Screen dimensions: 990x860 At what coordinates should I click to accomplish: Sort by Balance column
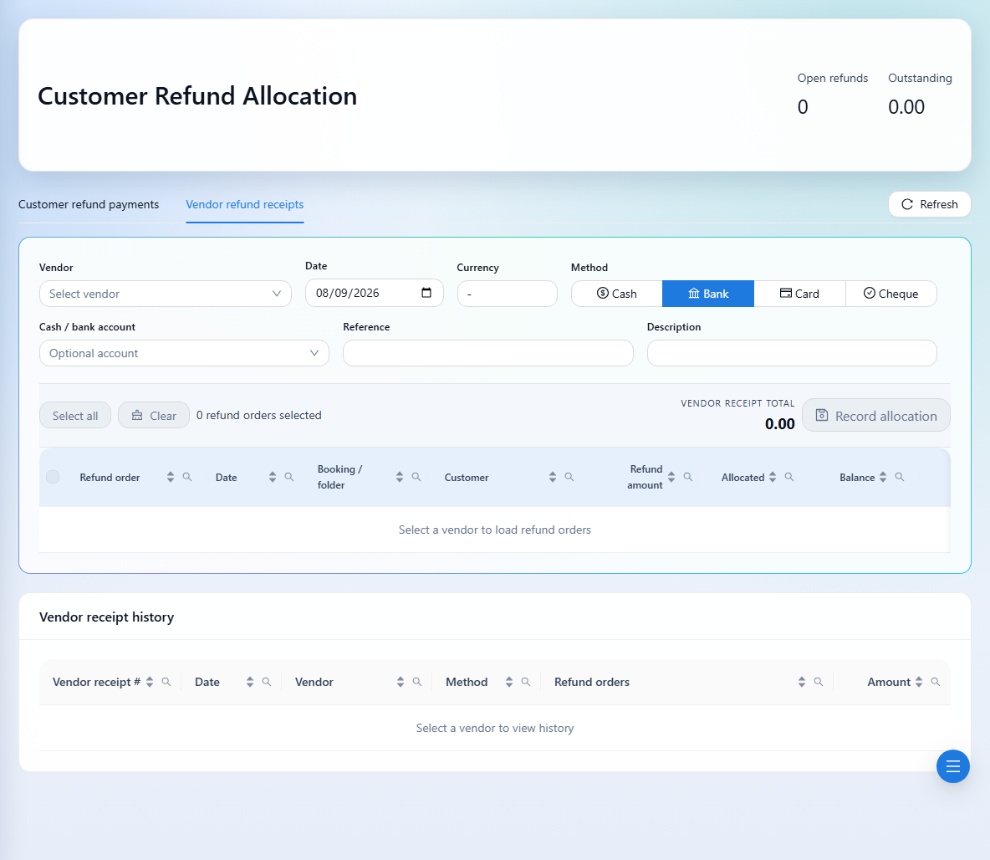point(883,477)
